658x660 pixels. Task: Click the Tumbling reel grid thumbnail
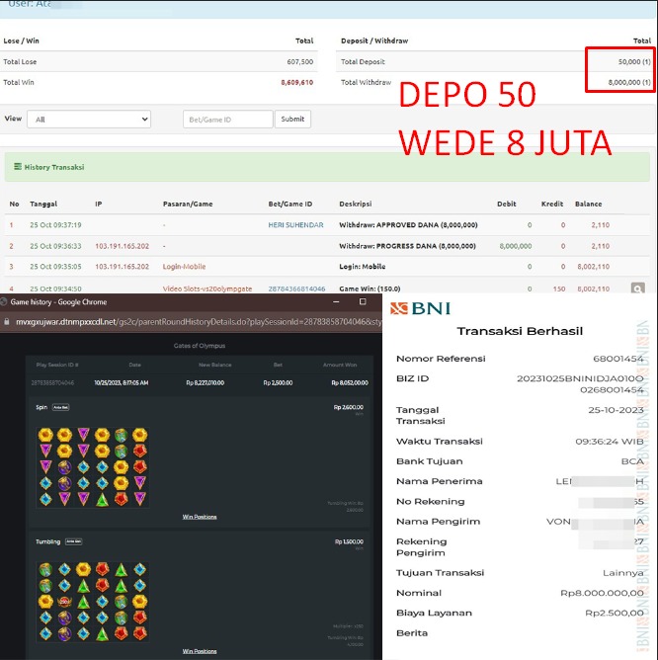(93, 602)
